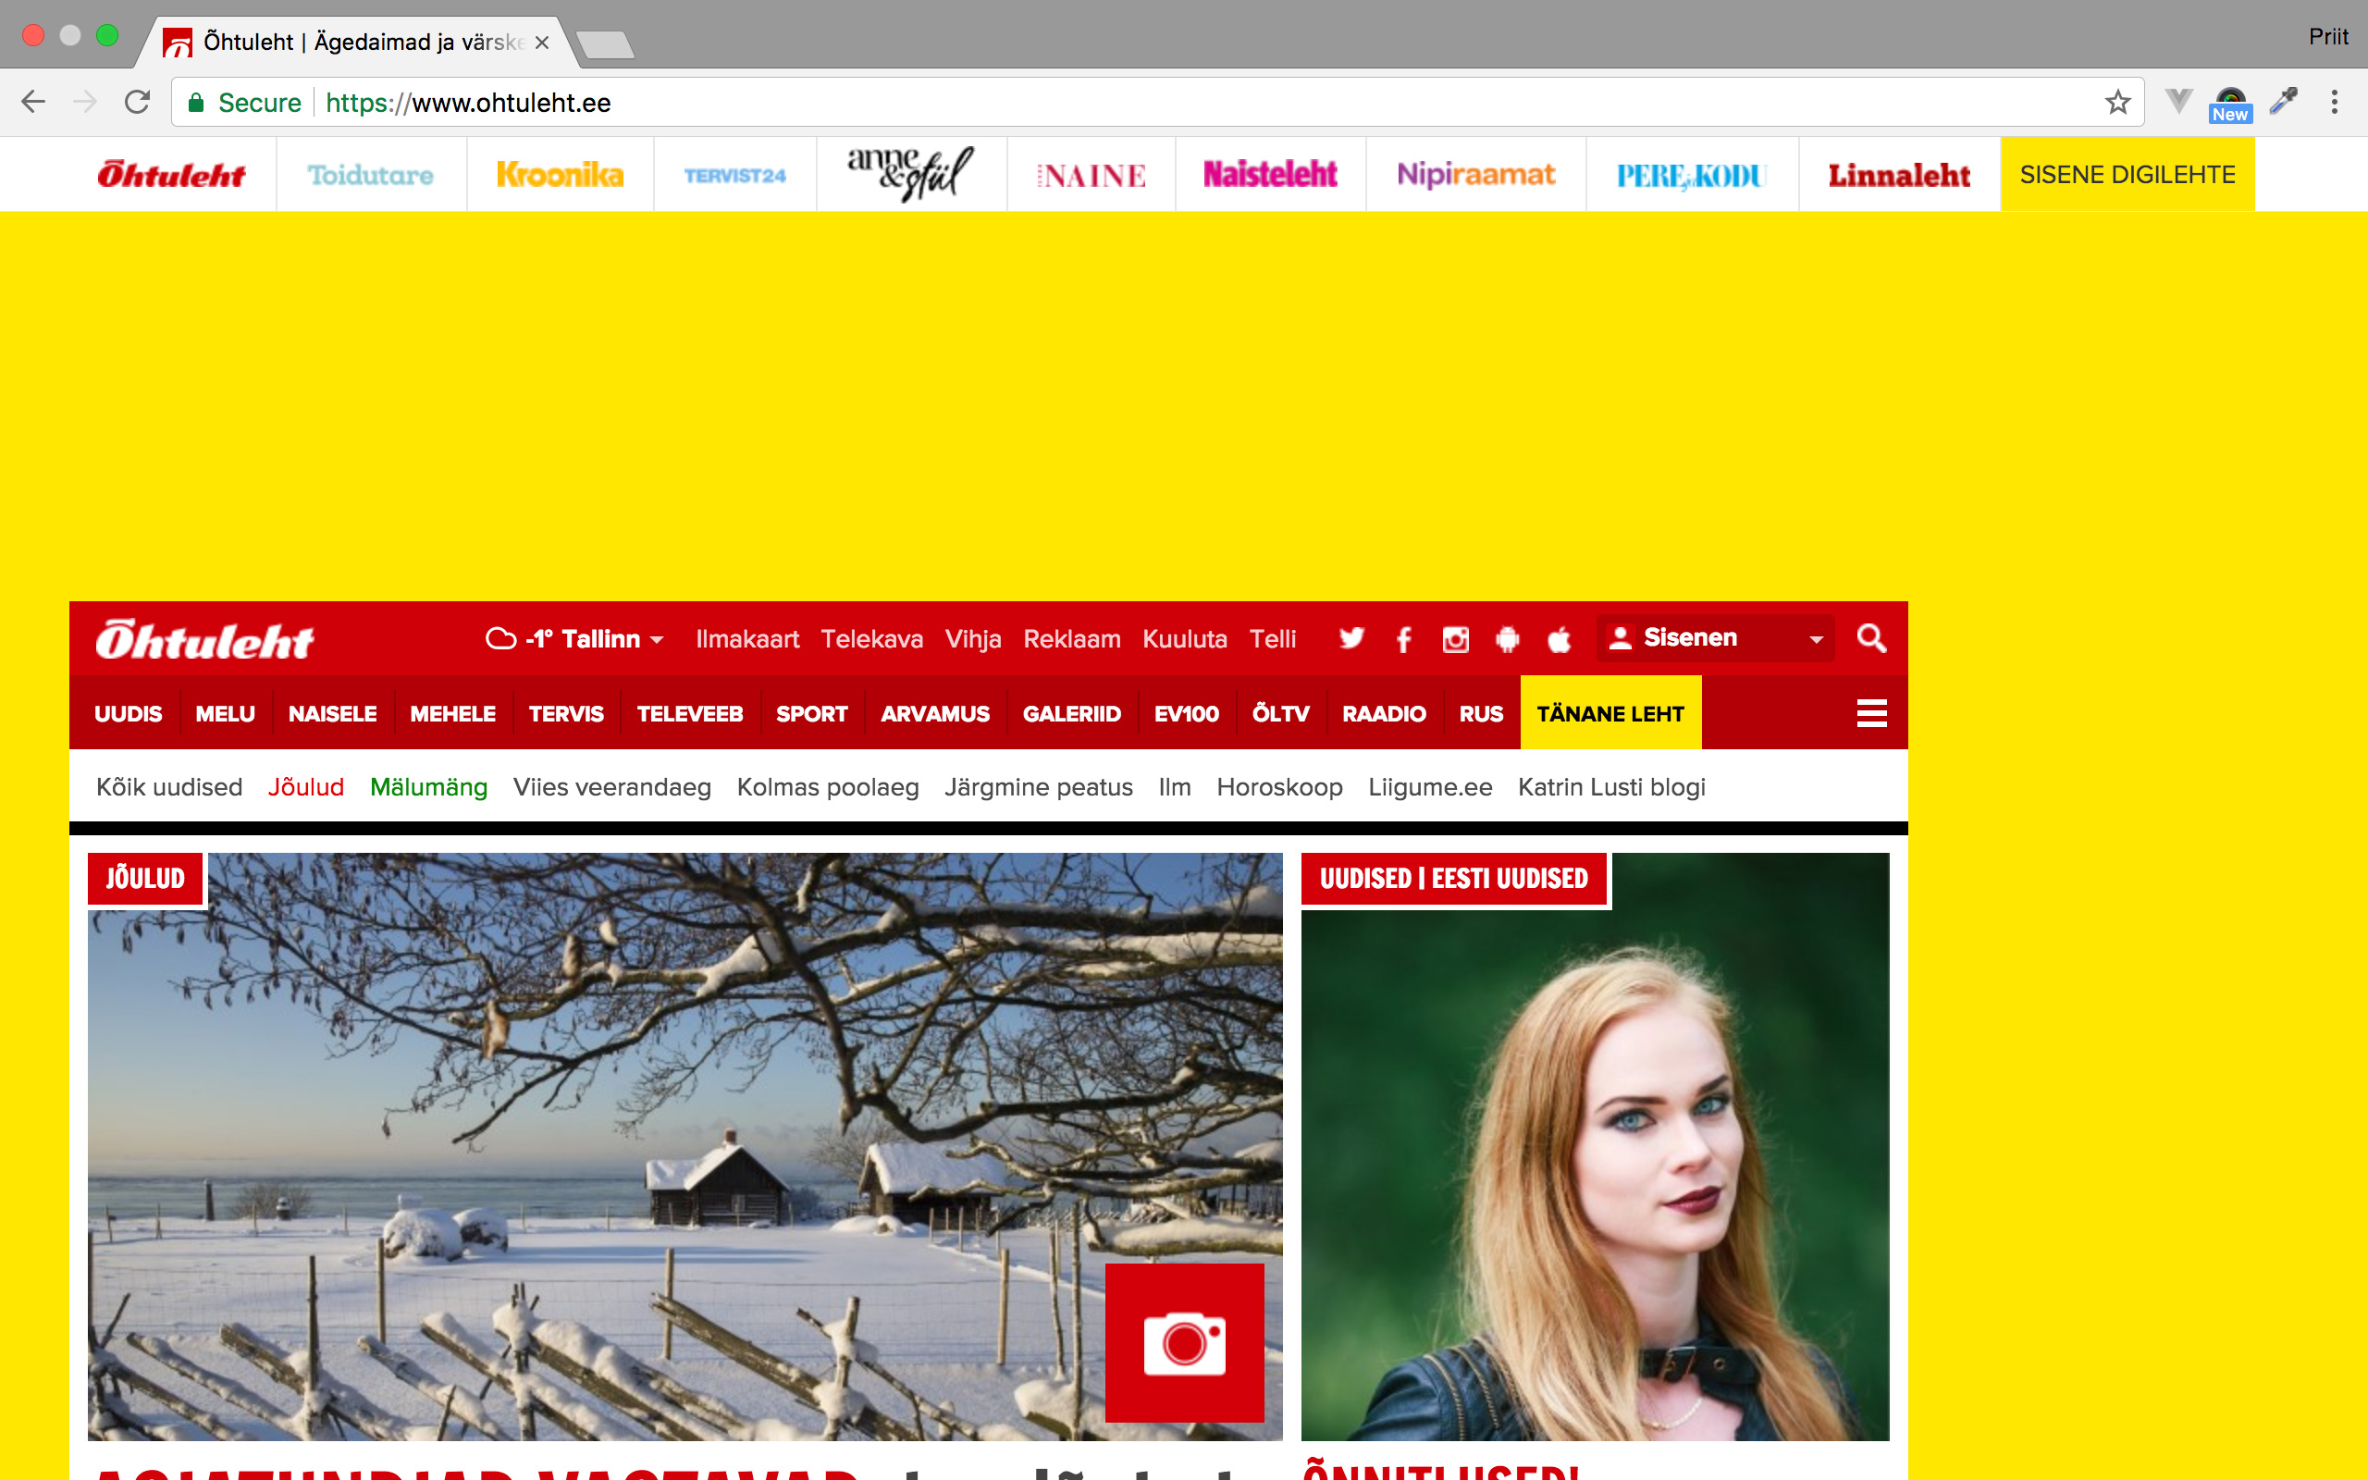Open the Instagram icon link

1455,639
